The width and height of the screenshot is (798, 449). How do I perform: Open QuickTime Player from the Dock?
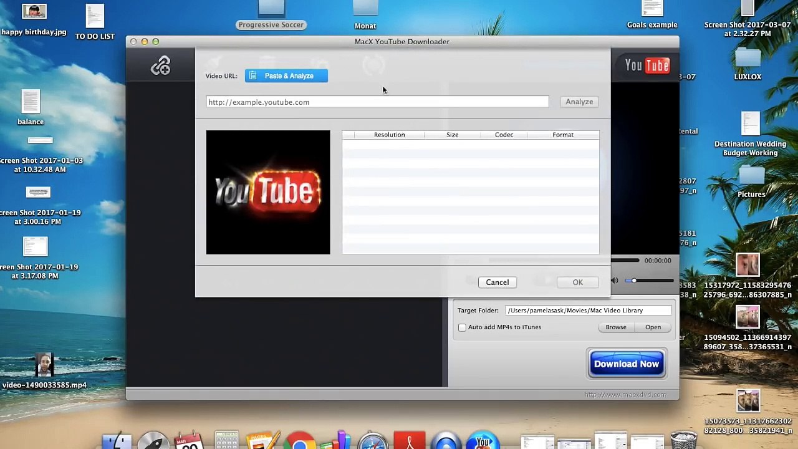[446, 442]
